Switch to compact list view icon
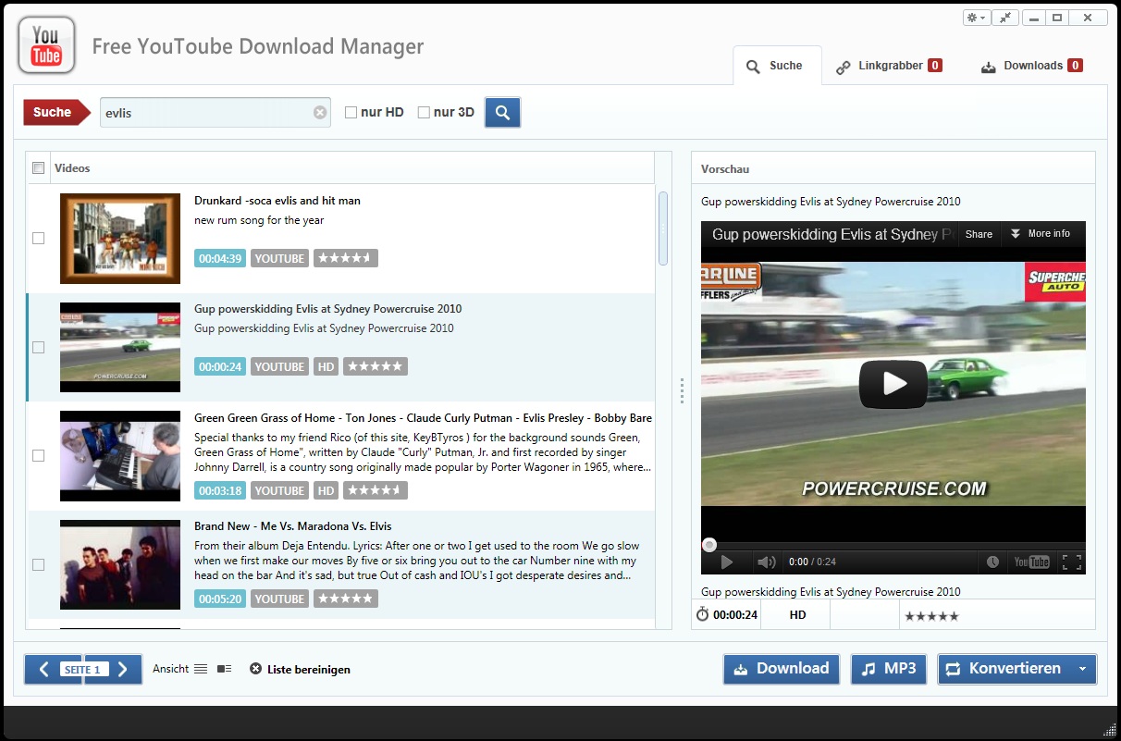Viewport: 1121px width, 741px height. pyautogui.click(x=201, y=669)
